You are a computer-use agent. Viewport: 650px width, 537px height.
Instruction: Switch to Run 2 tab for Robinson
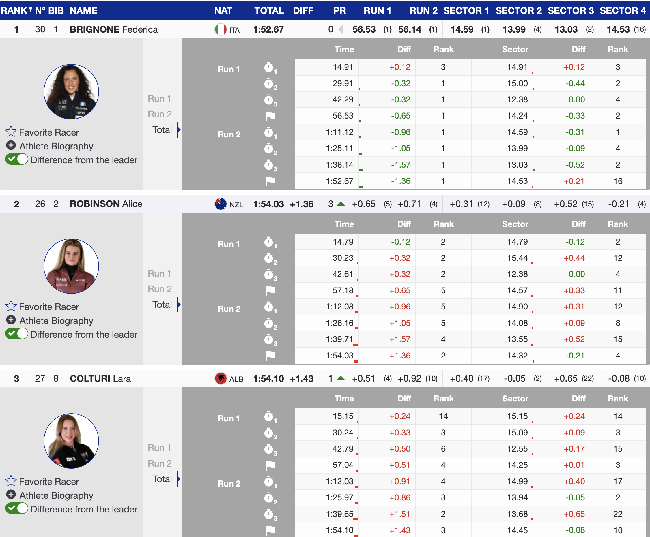[x=159, y=289]
